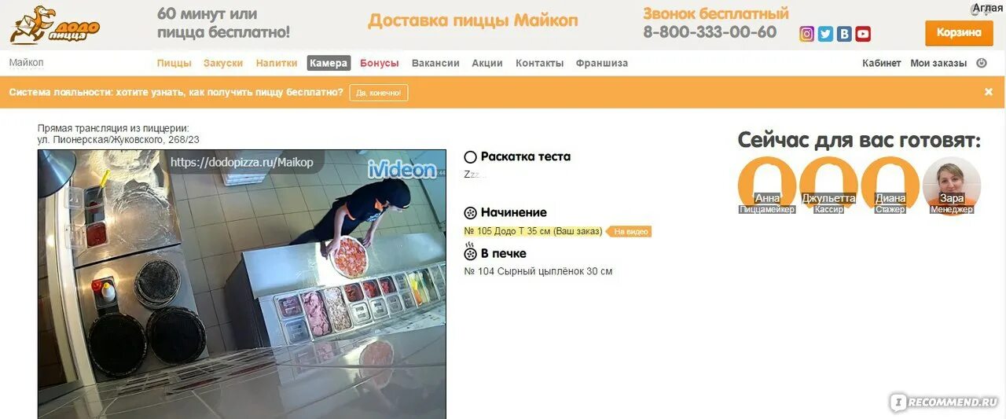Click the В печке oven icon
Viewport: 1006px width, 419px height.
(471, 252)
